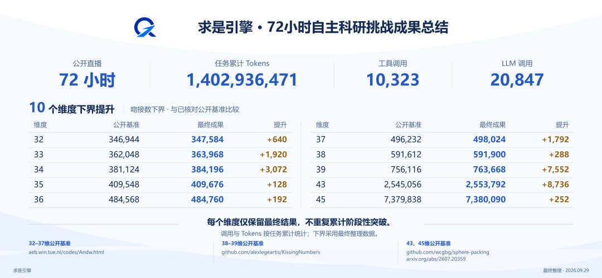Click final result 7,380,090

[x=486, y=200]
